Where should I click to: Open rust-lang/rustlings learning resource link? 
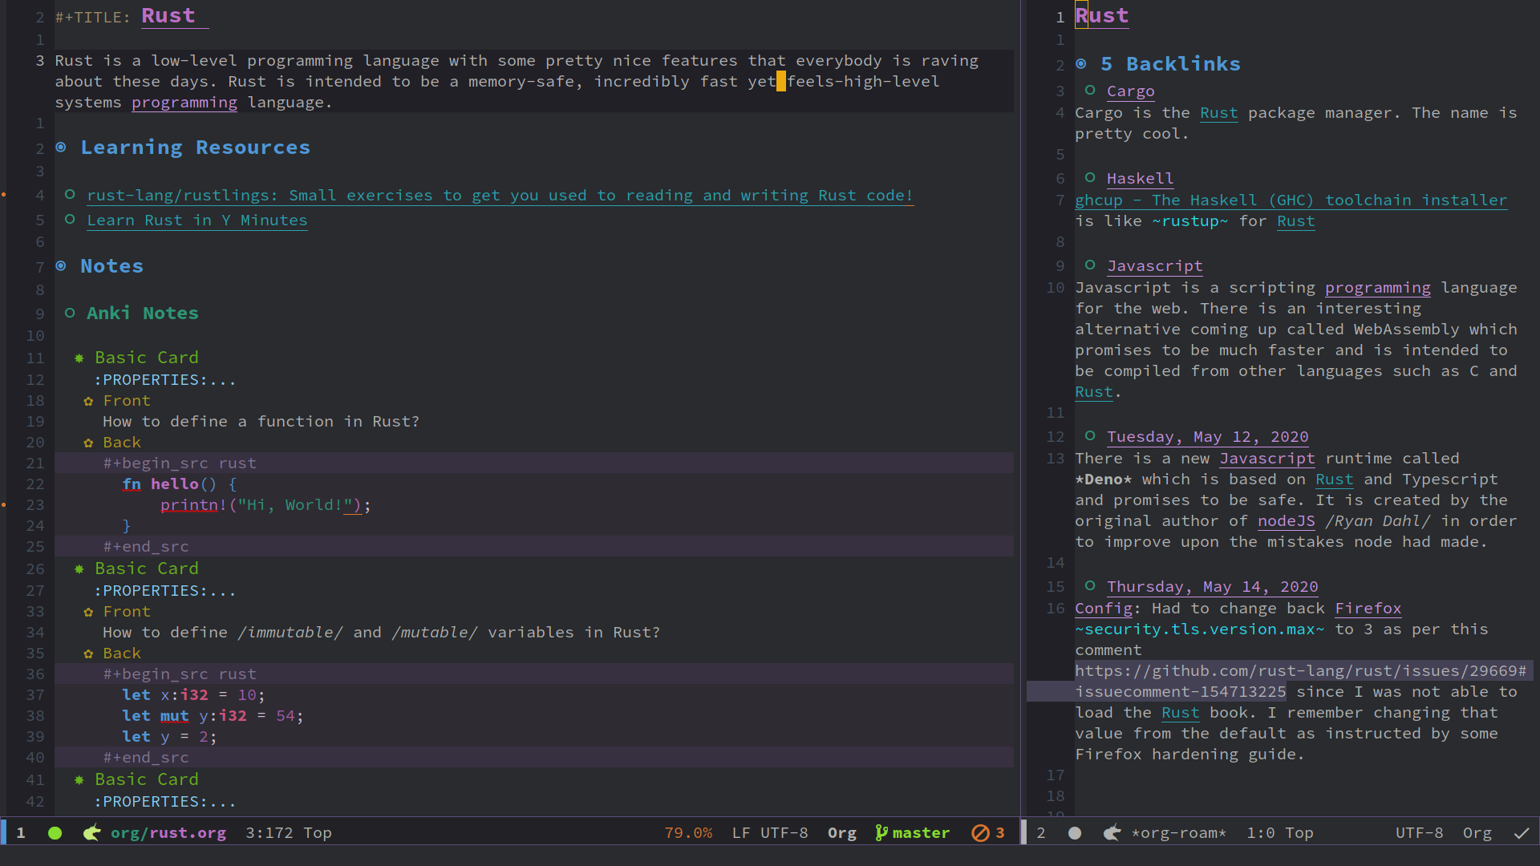coord(499,195)
